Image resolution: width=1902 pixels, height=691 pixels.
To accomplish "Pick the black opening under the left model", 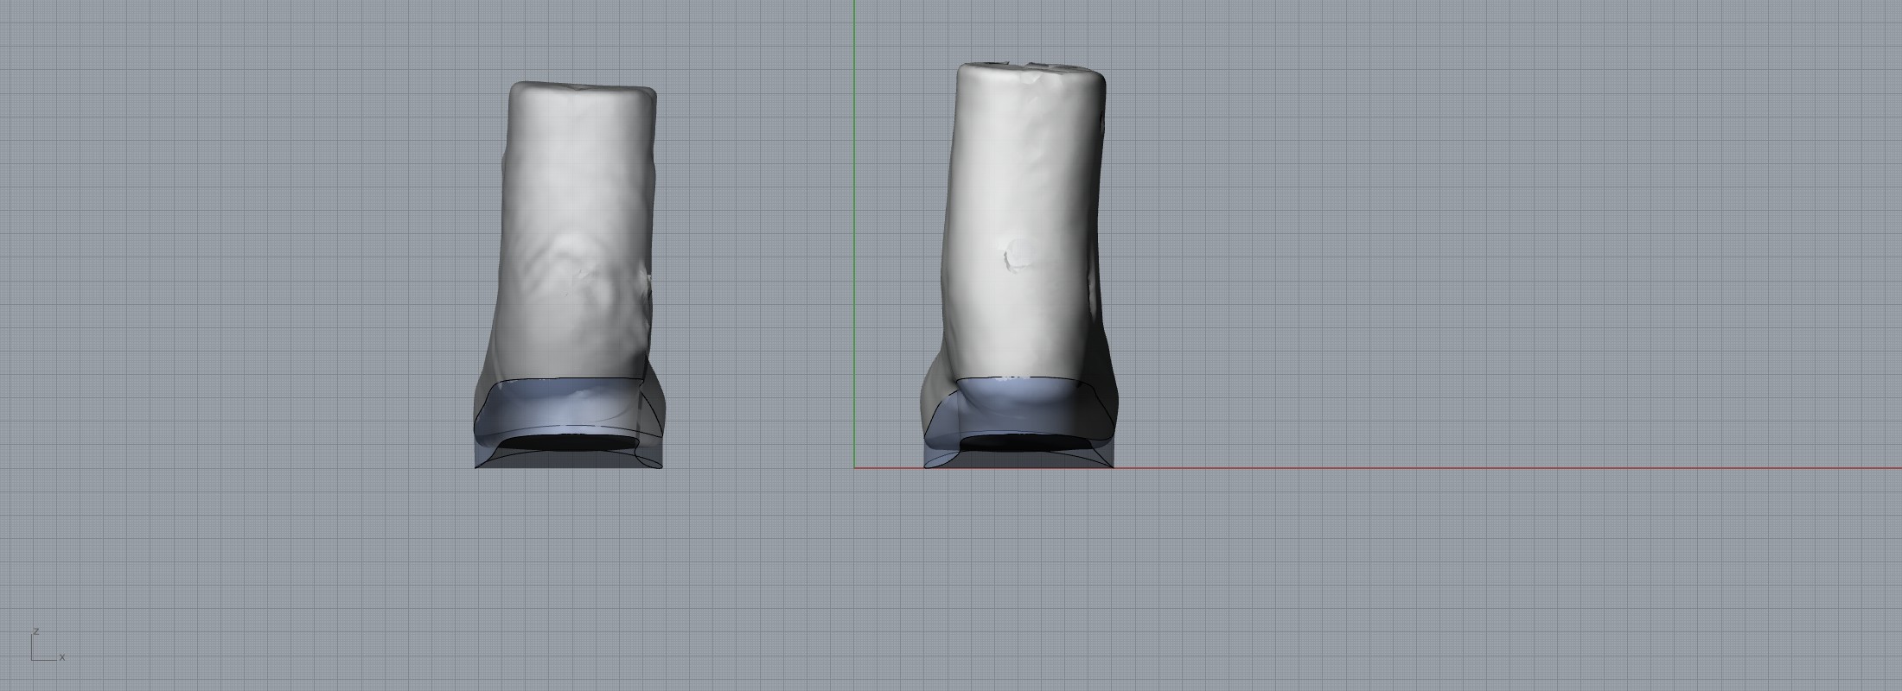I will pyautogui.click(x=568, y=442).
